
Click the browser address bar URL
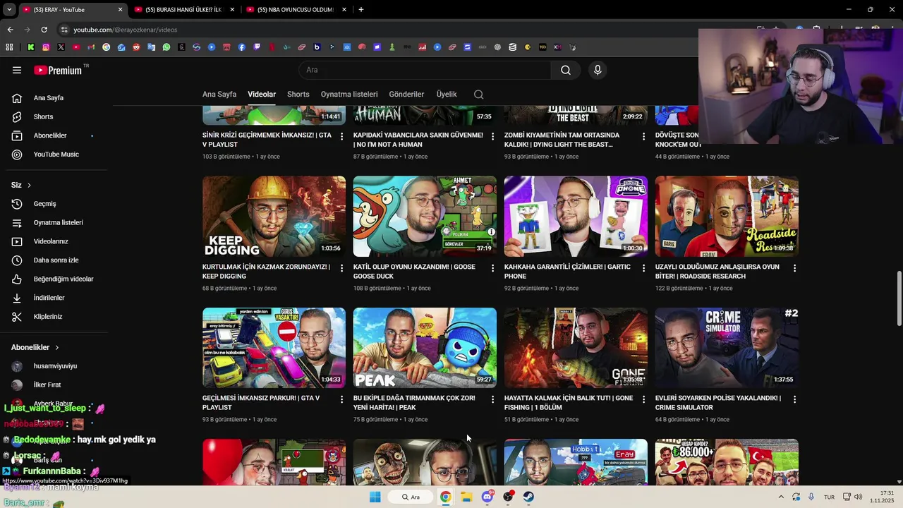point(126,30)
